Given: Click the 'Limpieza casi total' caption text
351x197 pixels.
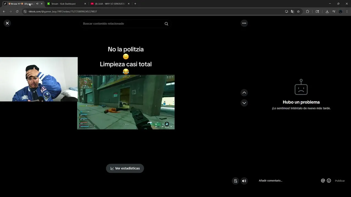Looking at the screenshot, I should [126, 64].
